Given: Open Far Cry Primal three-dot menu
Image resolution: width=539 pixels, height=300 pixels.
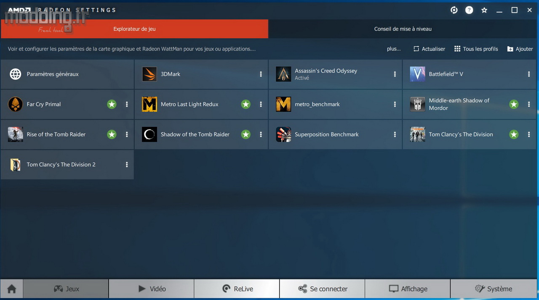Looking at the screenshot, I should pos(127,104).
